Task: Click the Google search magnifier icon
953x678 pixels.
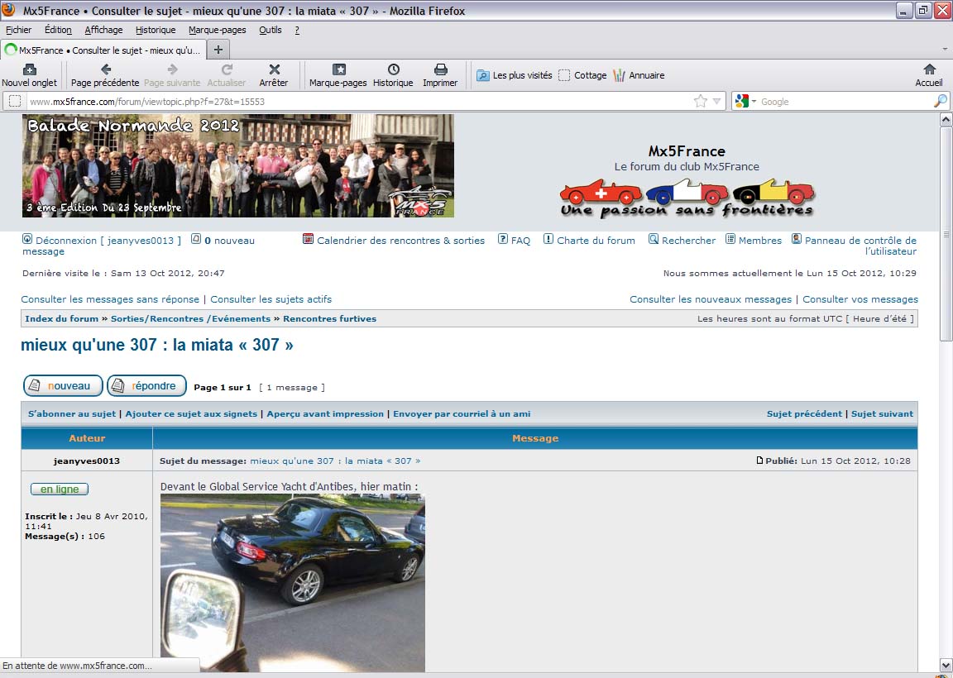Action: [x=940, y=102]
